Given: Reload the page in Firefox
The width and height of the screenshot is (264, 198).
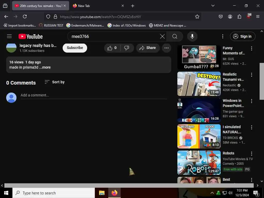Looking at the screenshot, I should point(25,16).
